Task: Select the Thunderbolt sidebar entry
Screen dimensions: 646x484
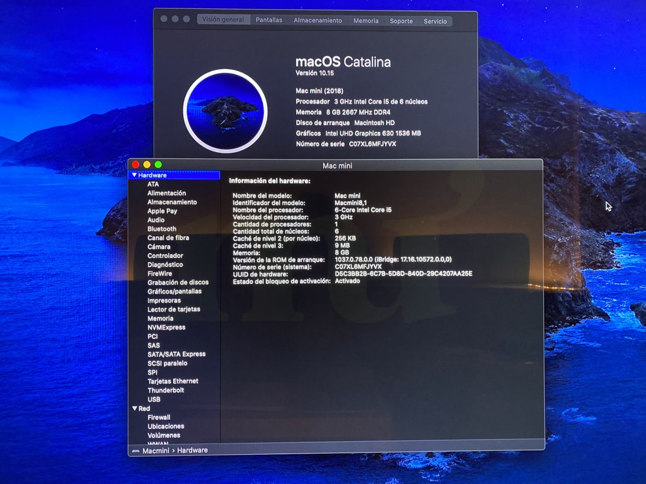Action: (x=165, y=390)
